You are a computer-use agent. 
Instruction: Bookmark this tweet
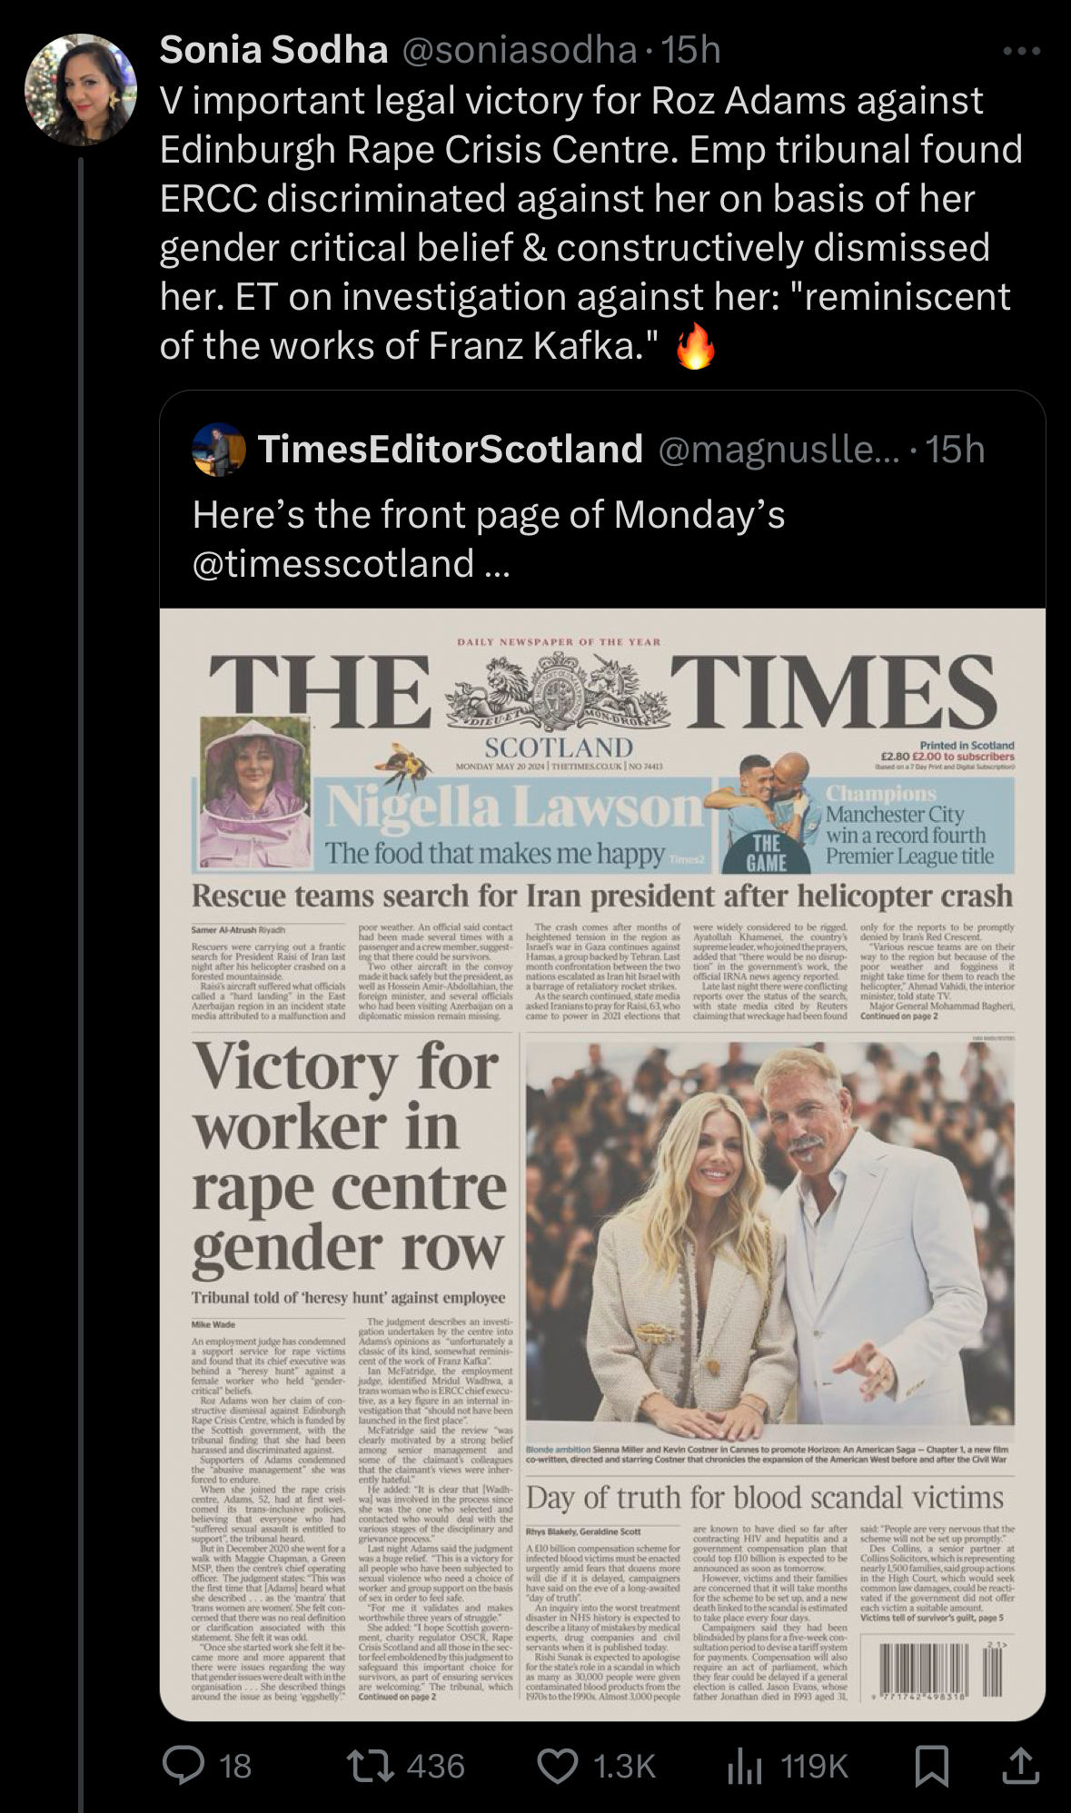tap(932, 1766)
